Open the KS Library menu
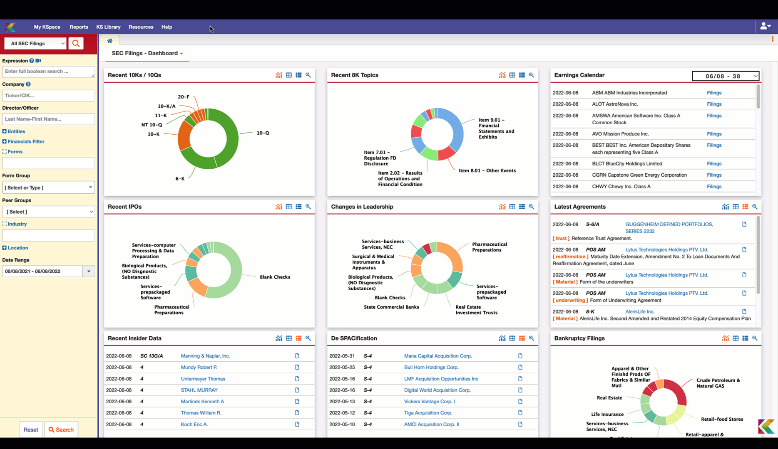Viewport: 778px width, 449px height. click(x=108, y=27)
